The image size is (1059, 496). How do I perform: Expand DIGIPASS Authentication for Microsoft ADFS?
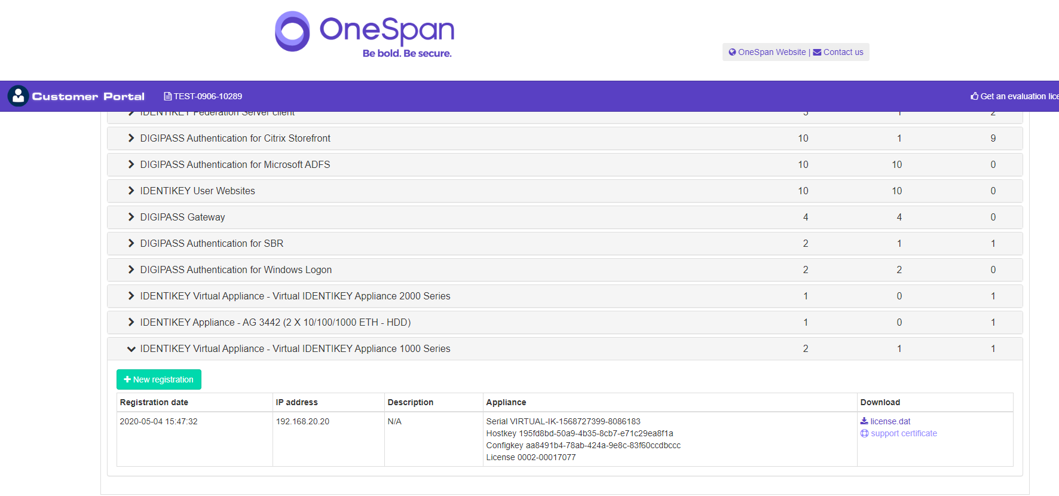pos(565,164)
